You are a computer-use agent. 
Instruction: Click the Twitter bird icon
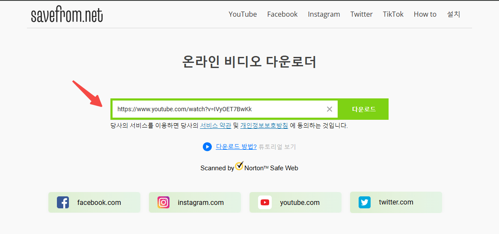[365, 202]
